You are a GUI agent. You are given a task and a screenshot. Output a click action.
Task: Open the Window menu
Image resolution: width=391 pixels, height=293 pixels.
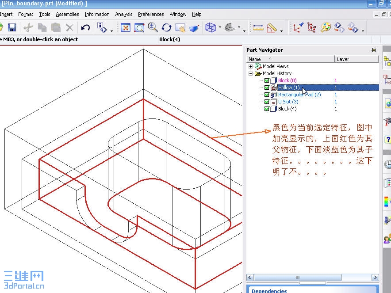(x=178, y=14)
